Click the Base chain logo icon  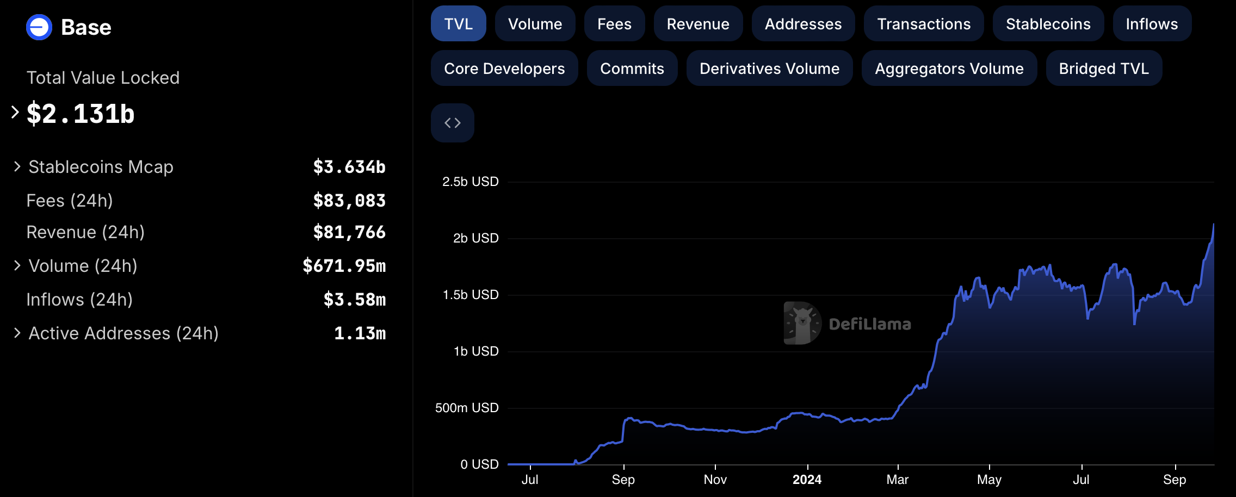39,27
